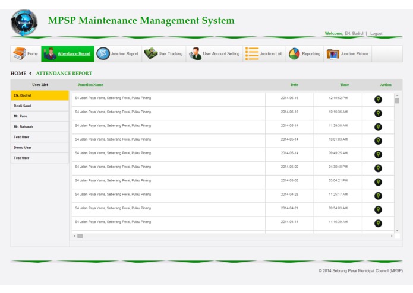The height and width of the screenshot is (293, 413).
Task: Select user Mr. Baharah
Action: [x=40, y=127]
